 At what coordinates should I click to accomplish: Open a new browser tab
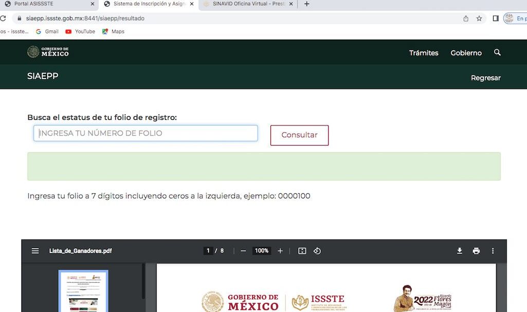tap(306, 4)
